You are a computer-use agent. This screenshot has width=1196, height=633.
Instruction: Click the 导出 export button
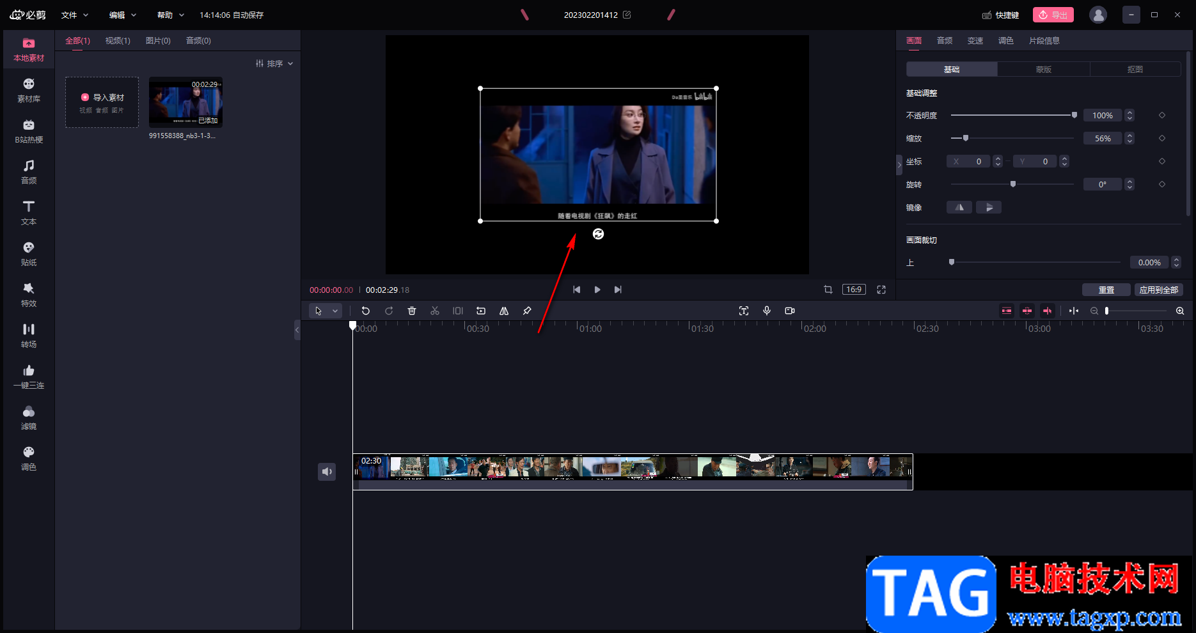pyautogui.click(x=1053, y=15)
